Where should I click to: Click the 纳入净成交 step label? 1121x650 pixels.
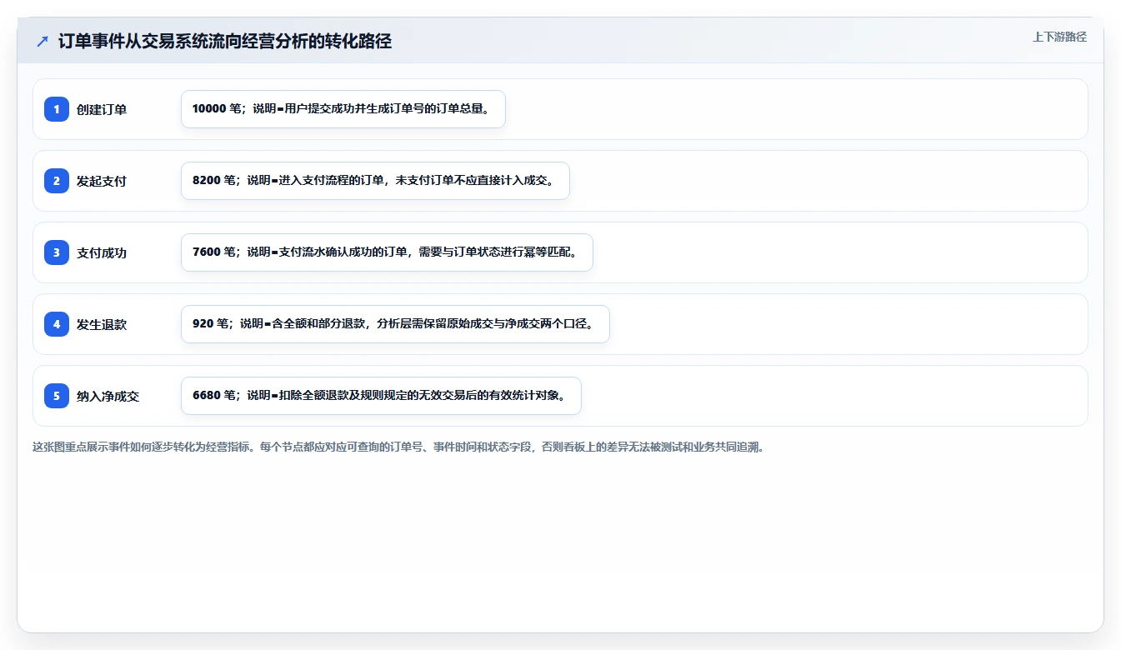click(108, 396)
